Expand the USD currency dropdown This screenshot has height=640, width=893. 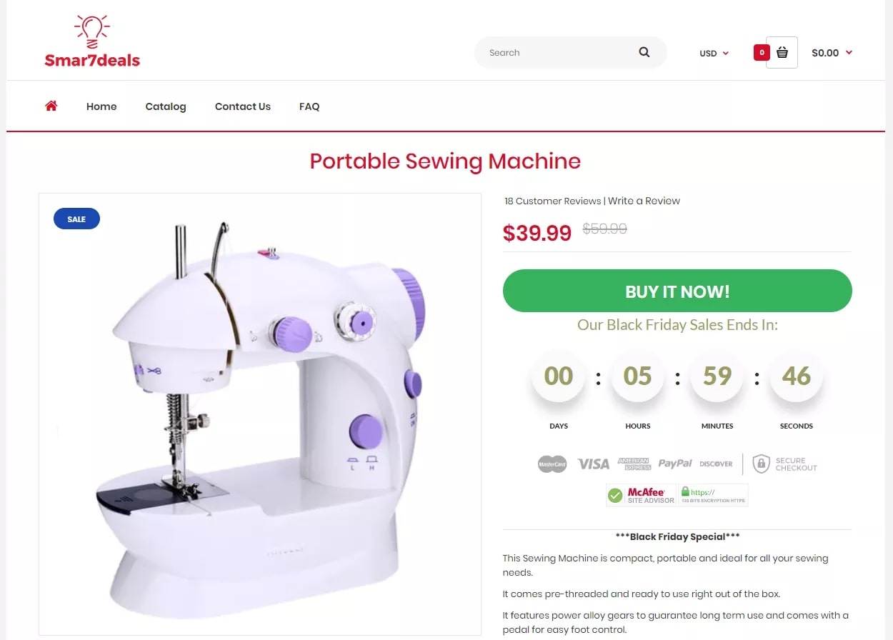[x=714, y=53]
